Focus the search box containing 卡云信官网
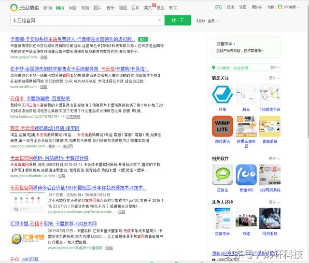The image size is (309, 263). pos(82,20)
